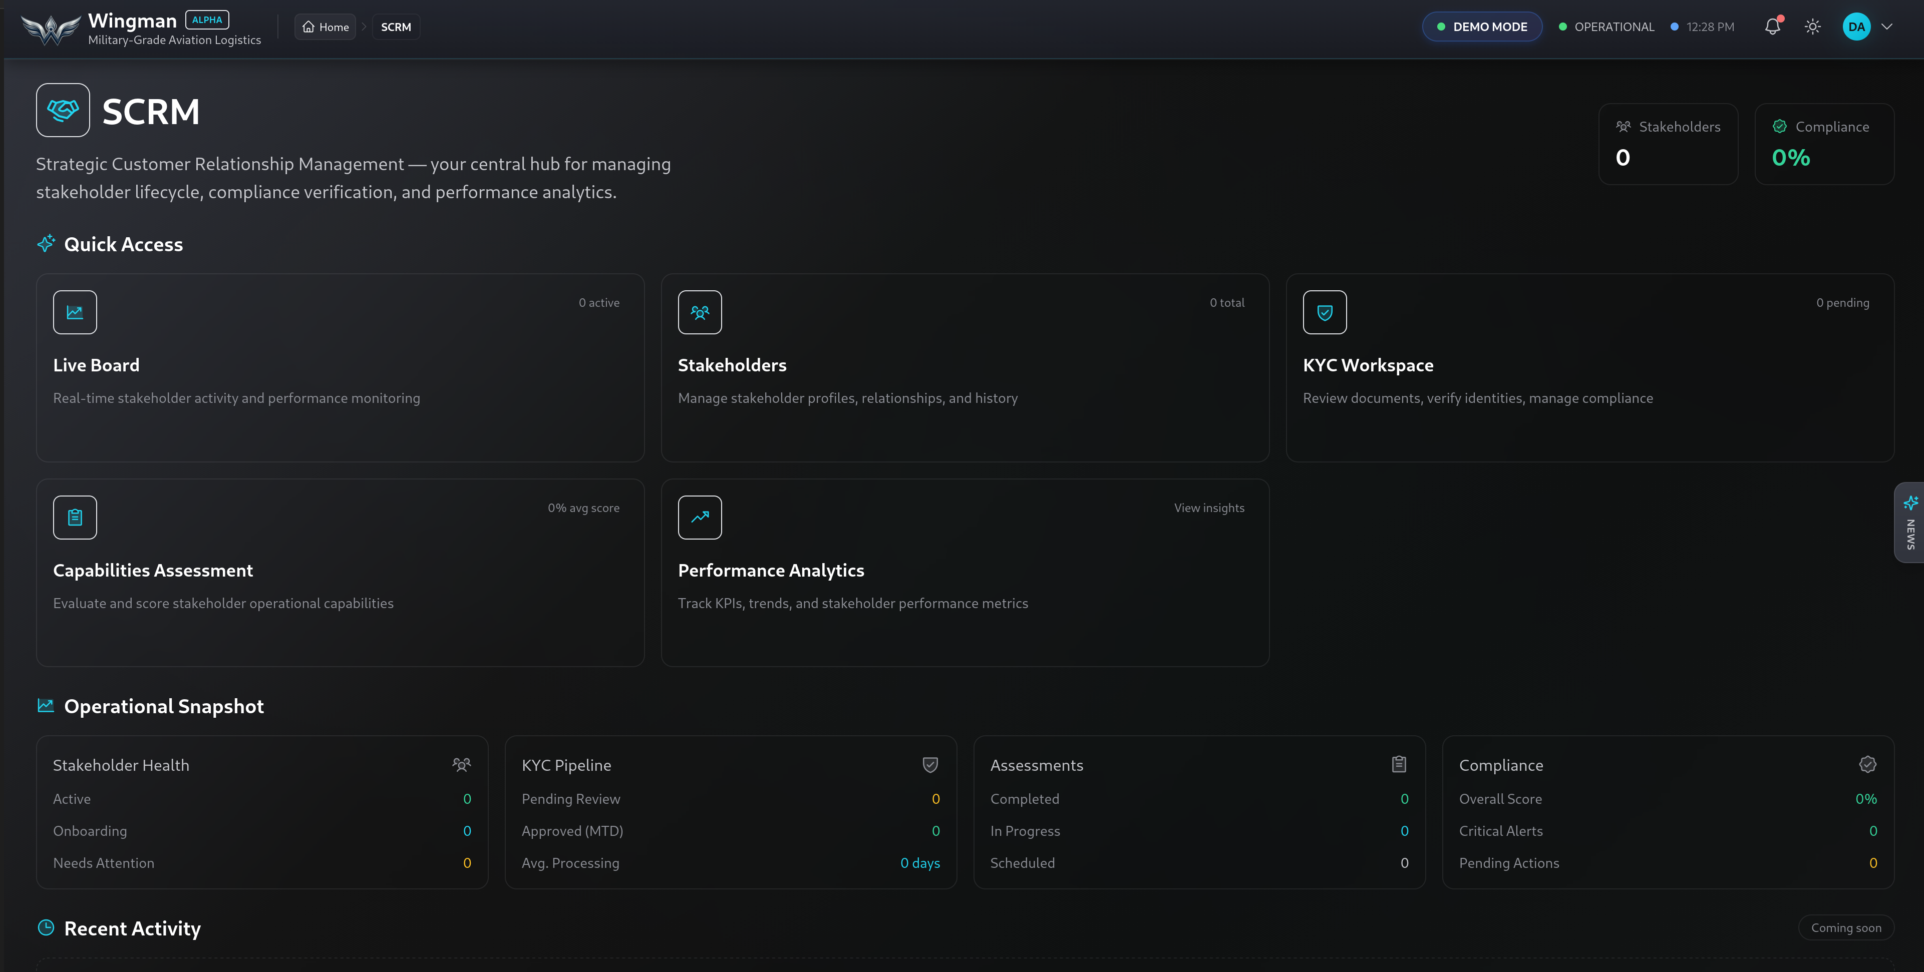
Task: Select the Live Board chart icon
Action: [75, 312]
